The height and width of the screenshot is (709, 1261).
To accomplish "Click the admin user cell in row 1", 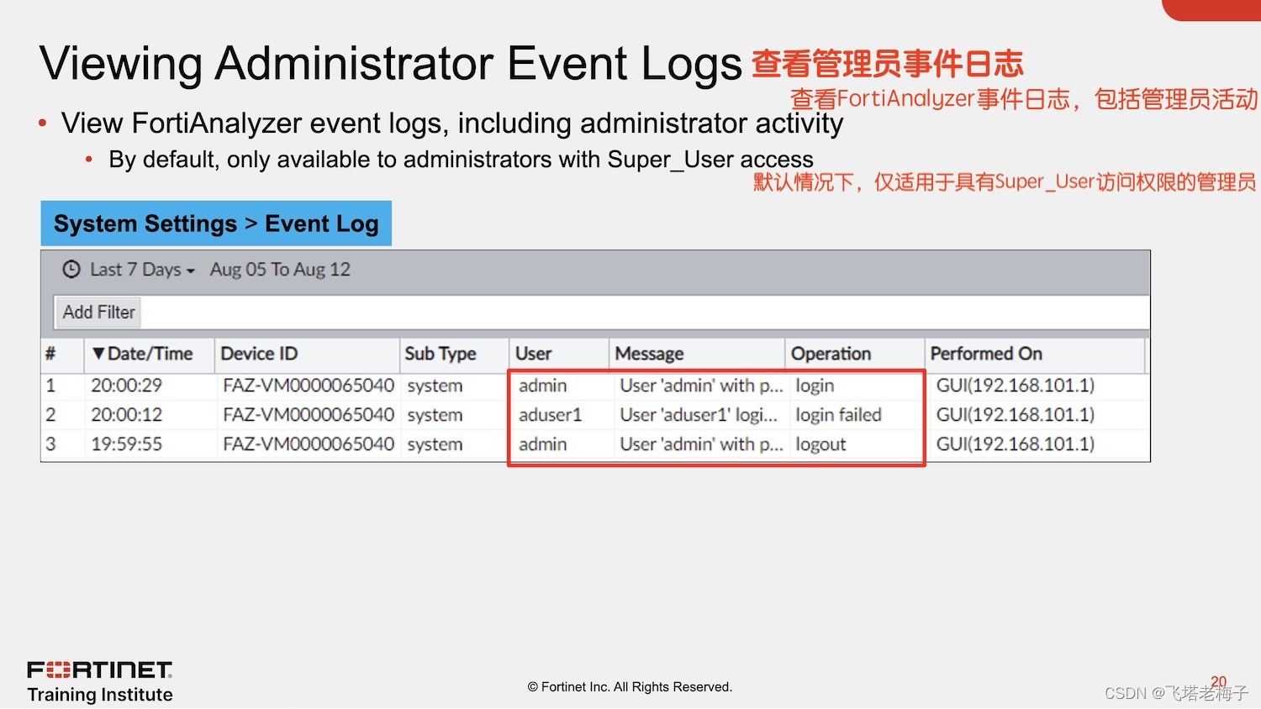I will [x=542, y=386].
